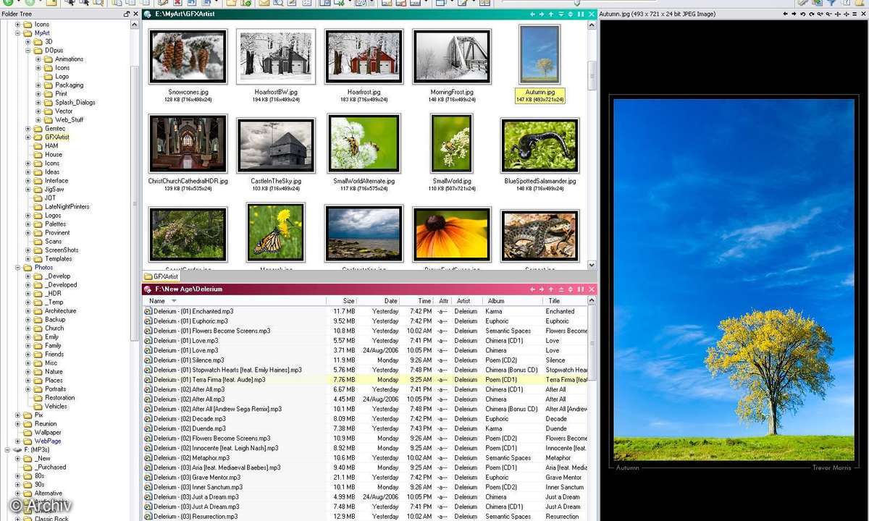Viewport: 869px width, 521px height.
Task: Show previous image in Autumn.jpg viewer
Action: pos(785,14)
